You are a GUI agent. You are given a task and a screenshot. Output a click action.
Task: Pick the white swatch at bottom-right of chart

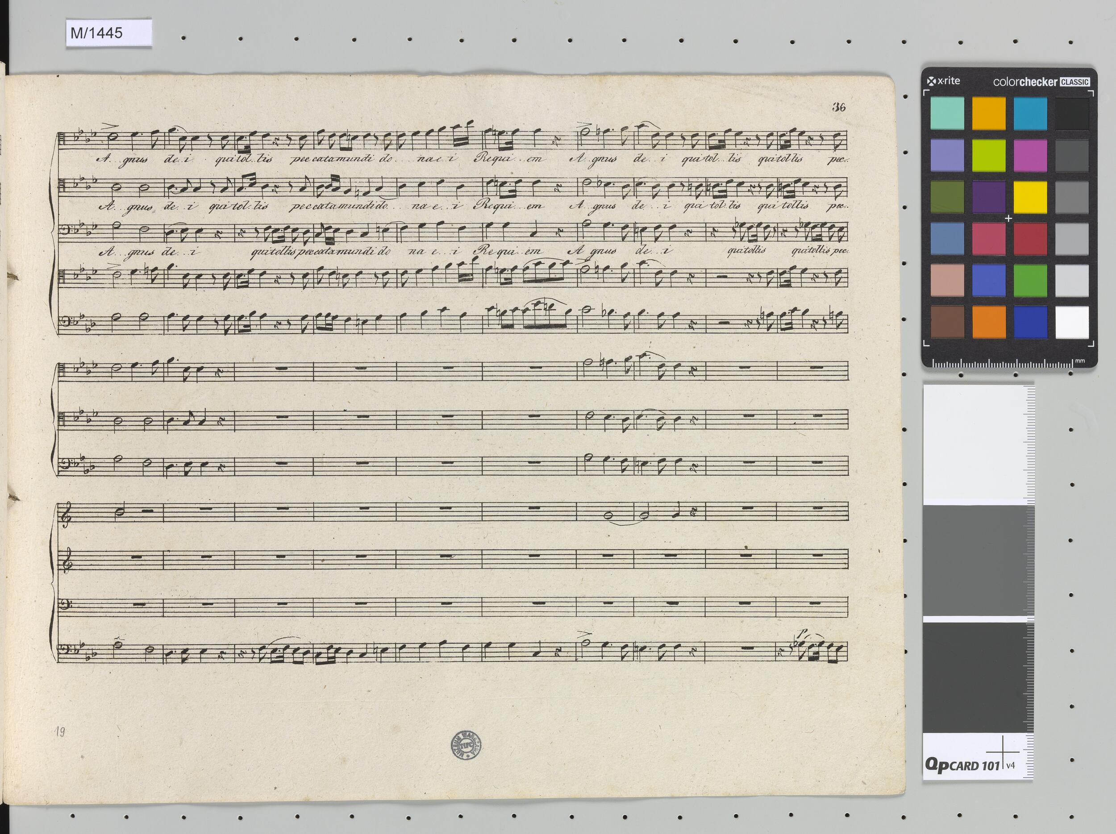pos(1072,323)
